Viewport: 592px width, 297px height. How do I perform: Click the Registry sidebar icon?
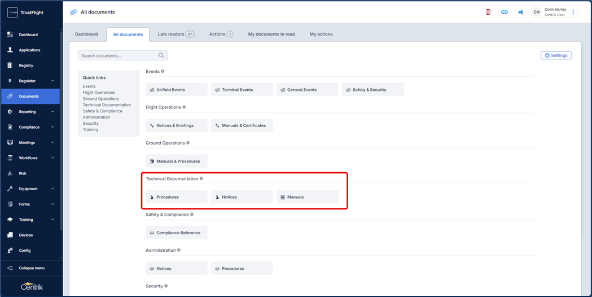point(10,65)
